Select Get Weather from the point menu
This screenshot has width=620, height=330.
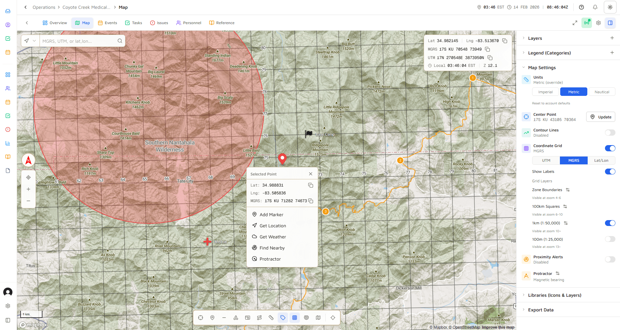(x=272, y=237)
